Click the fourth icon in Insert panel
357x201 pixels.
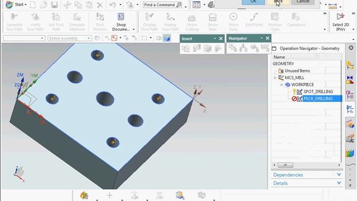pyautogui.click(x=218, y=49)
